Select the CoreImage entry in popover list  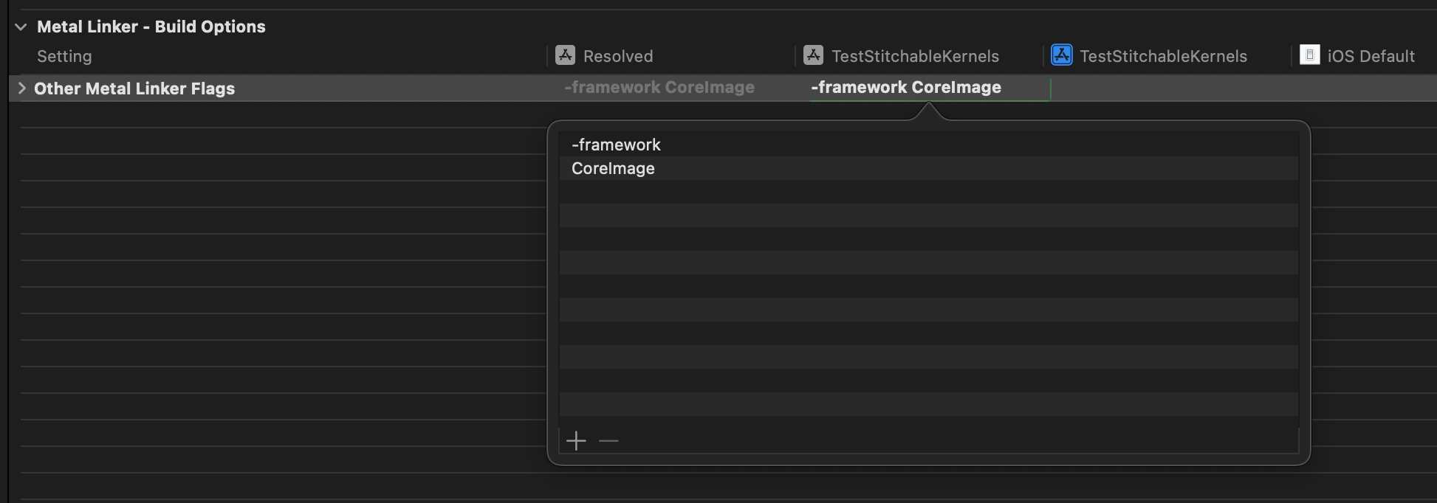929,168
